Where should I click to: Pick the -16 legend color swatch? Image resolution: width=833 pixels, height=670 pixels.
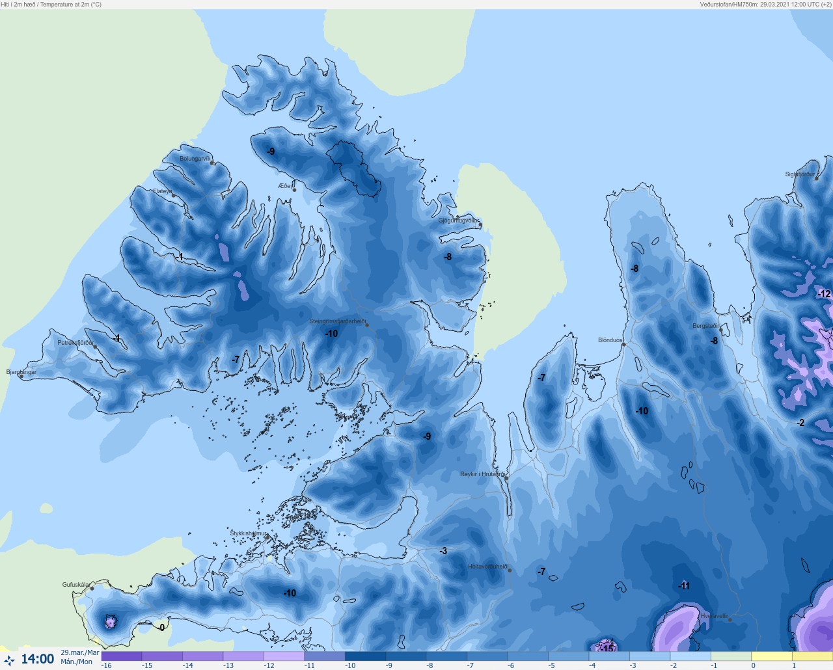point(122,656)
